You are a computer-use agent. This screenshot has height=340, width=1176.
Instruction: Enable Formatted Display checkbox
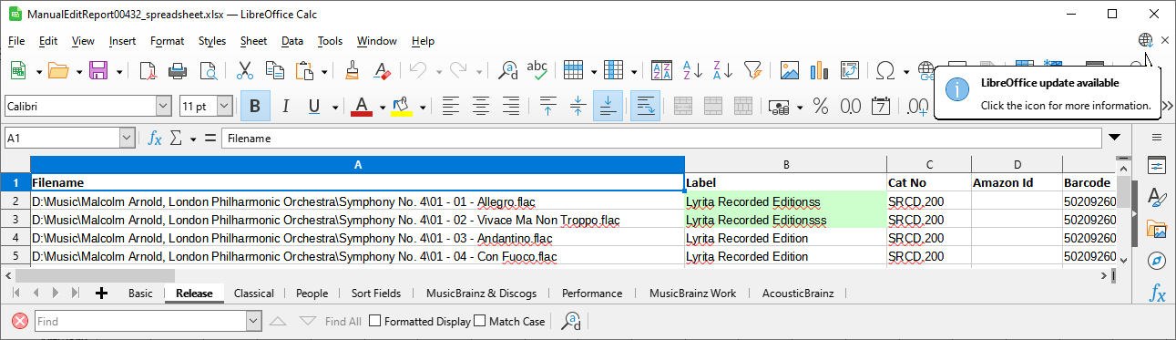(375, 321)
